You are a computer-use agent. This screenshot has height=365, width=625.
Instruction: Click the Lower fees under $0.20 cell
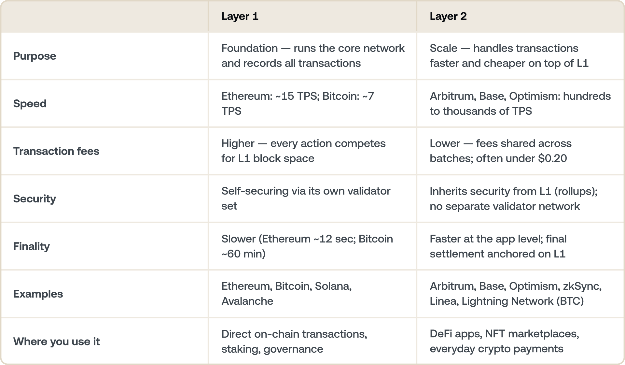500,151
